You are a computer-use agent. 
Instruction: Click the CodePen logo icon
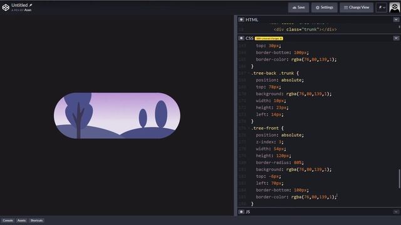[x=6, y=7]
